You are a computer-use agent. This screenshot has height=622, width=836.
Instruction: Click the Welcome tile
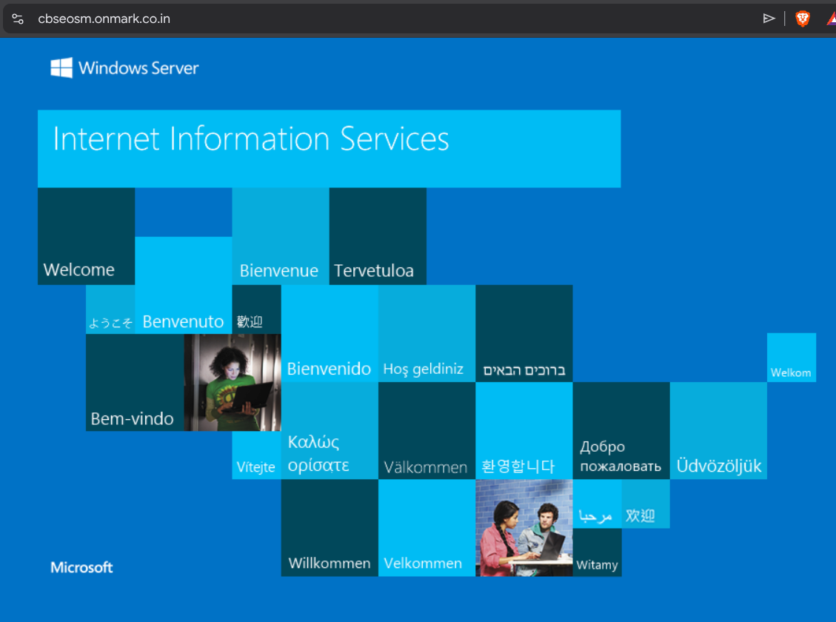(x=87, y=236)
